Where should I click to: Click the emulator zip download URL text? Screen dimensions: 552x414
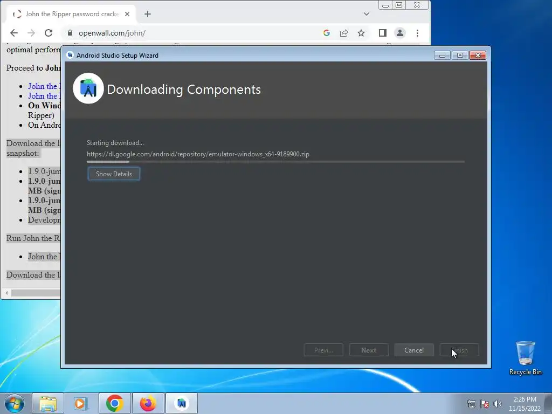click(x=198, y=154)
